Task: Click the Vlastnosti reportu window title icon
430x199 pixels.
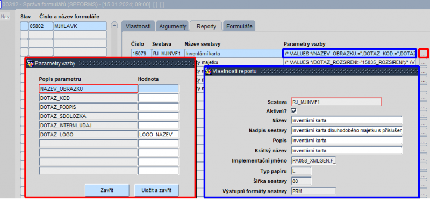Action: 209,72
